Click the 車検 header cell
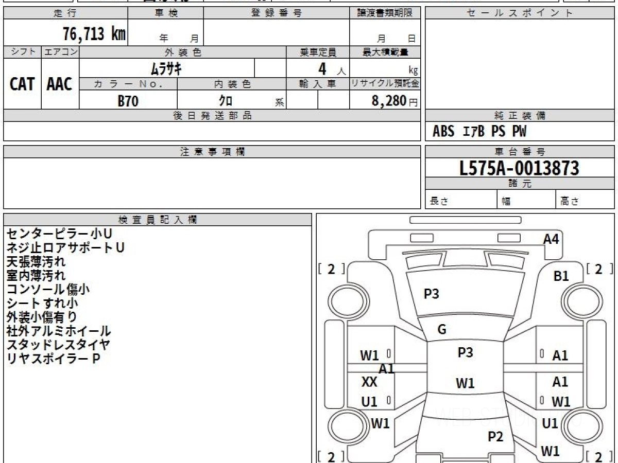Image resolution: width=618 pixels, height=463 pixels. pyautogui.click(x=166, y=13)
